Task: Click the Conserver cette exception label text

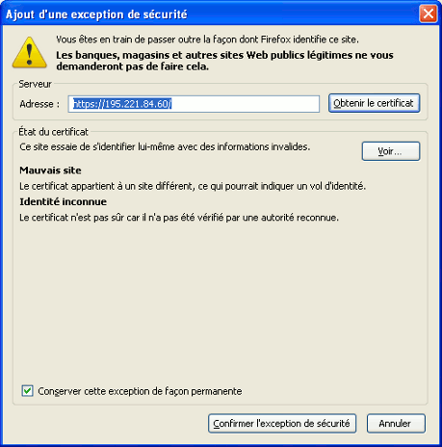Action: [x=140, y=391]
